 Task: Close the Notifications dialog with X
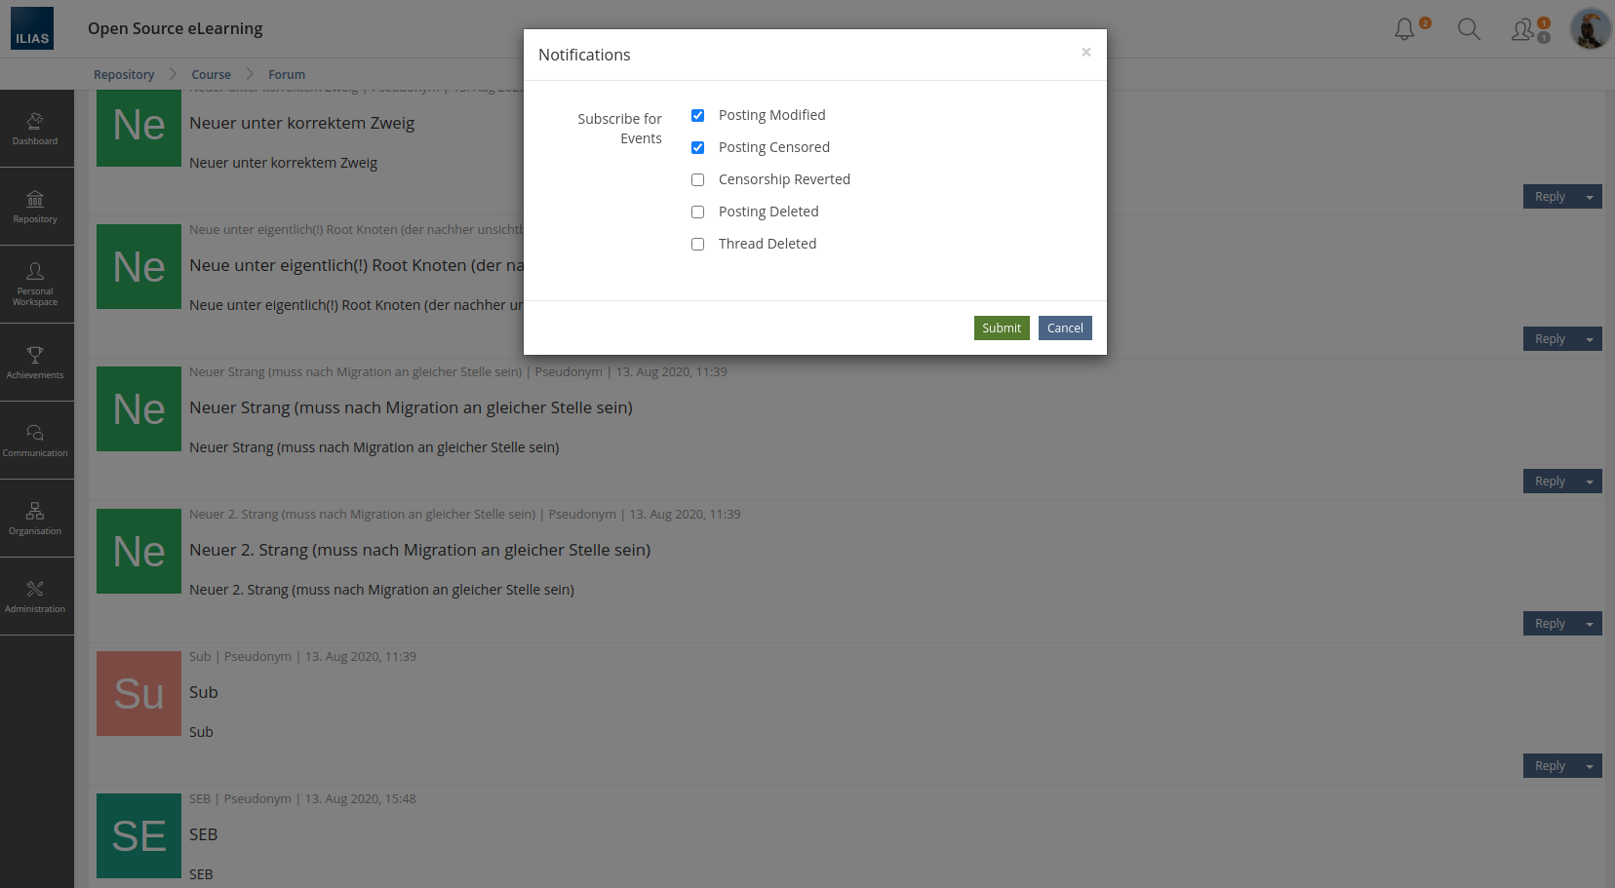tap(1085, 53)
